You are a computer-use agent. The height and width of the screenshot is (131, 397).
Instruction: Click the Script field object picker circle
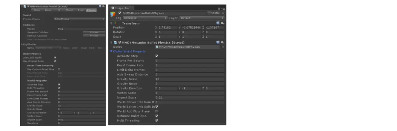223,47
